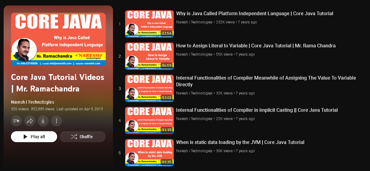370x171 pixels.
Task: Download the playlist icon
Action: click(x=43, y=121)
